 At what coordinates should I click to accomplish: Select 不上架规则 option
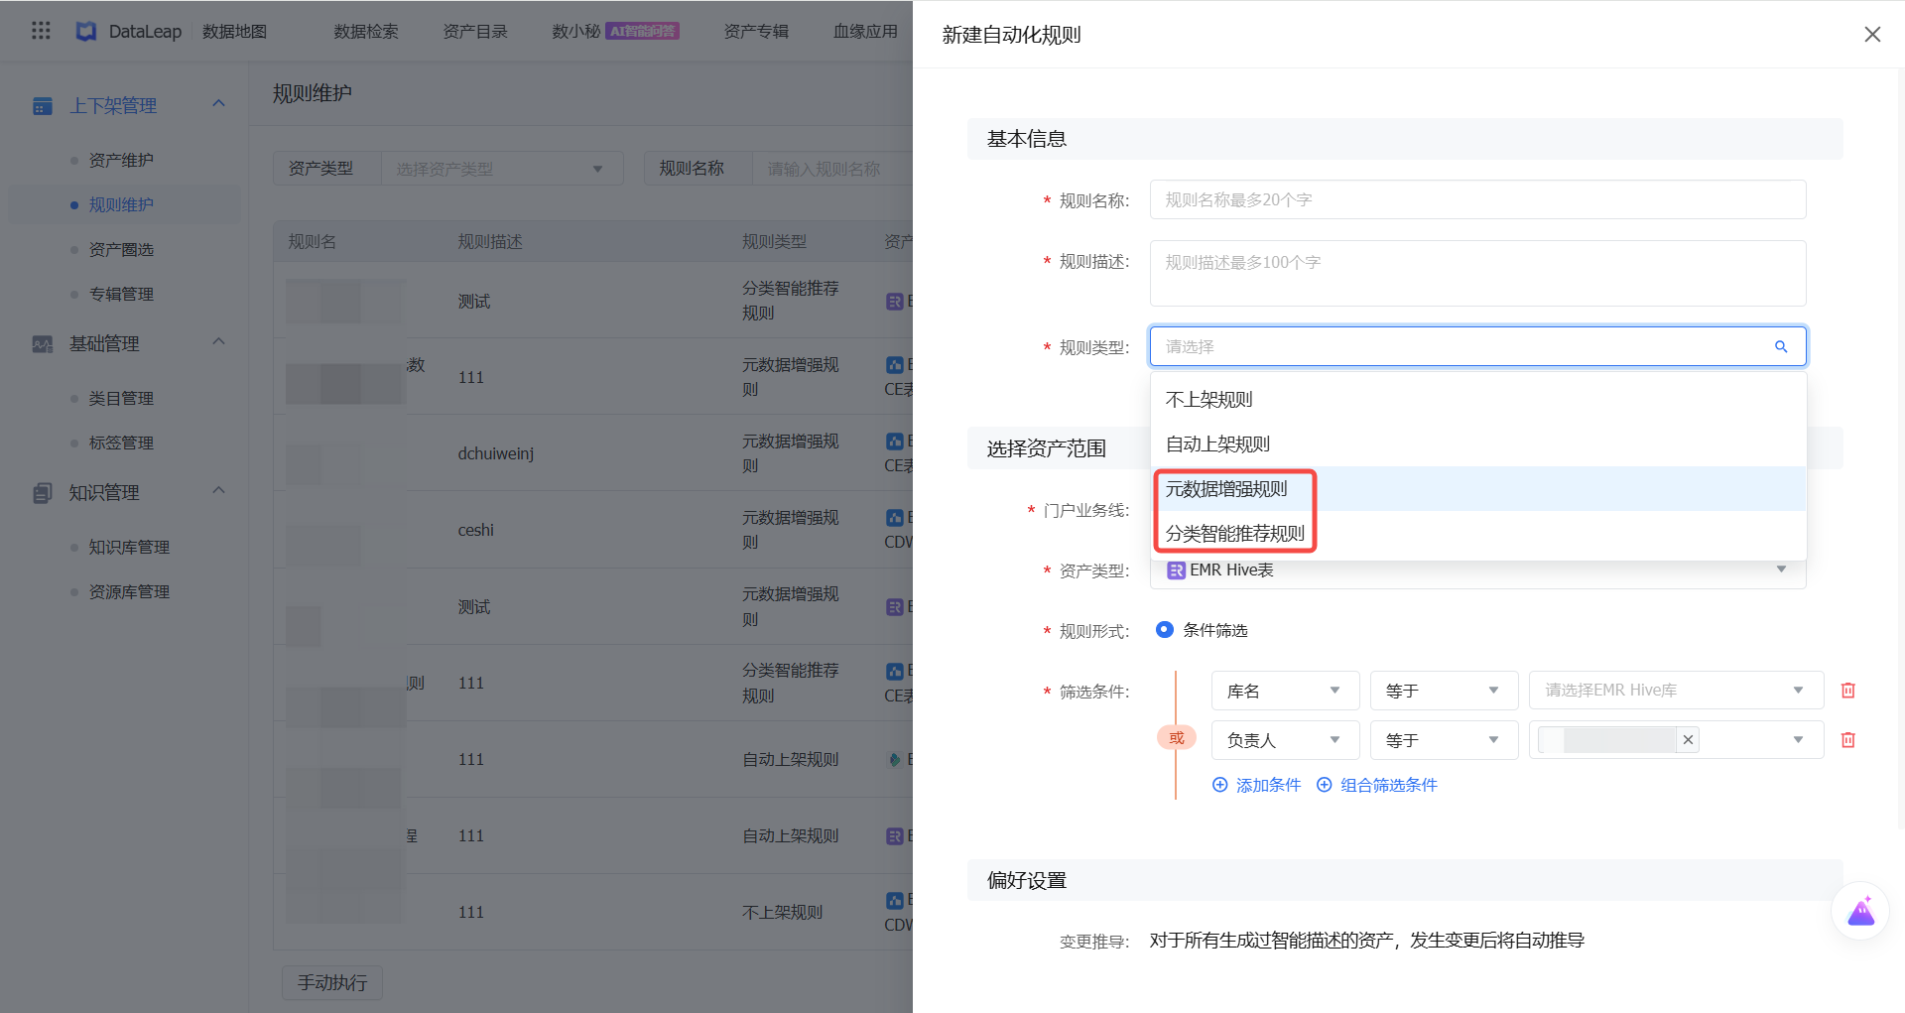coord(1208,400)
